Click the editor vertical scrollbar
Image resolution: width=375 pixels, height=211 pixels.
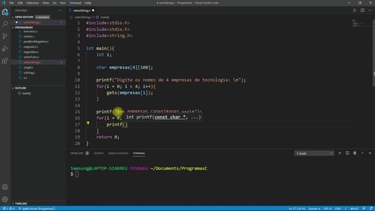click(x=374, y=53)
